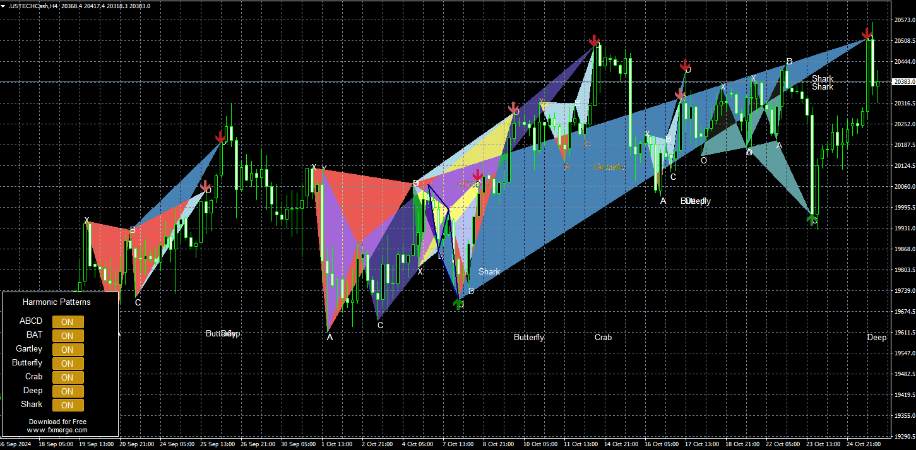Click the 25 Sep 13:00 time axis label
This screenshot has width=916, height=450.
click(219, 444)
